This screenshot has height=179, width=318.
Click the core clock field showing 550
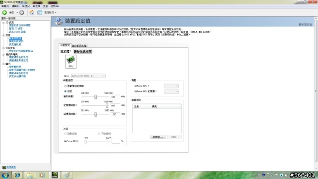pos(115,97)
